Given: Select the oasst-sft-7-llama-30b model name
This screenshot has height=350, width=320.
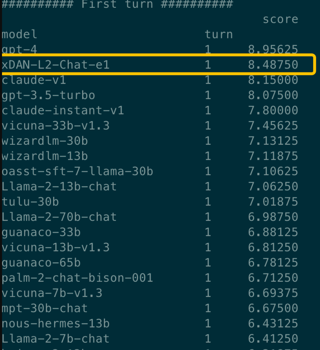Looking at the screenshot, I should pos(77,171).
